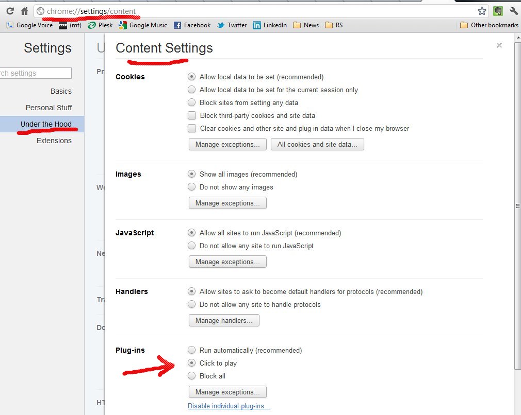Open the Chrome wrench menu
This screenshot has width=521, height=415.
(x=513, y=11)
